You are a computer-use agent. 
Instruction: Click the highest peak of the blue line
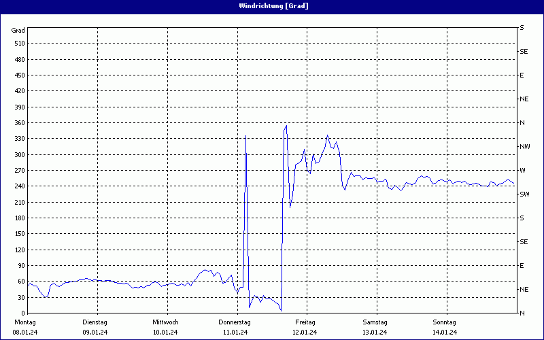(286, 125)
